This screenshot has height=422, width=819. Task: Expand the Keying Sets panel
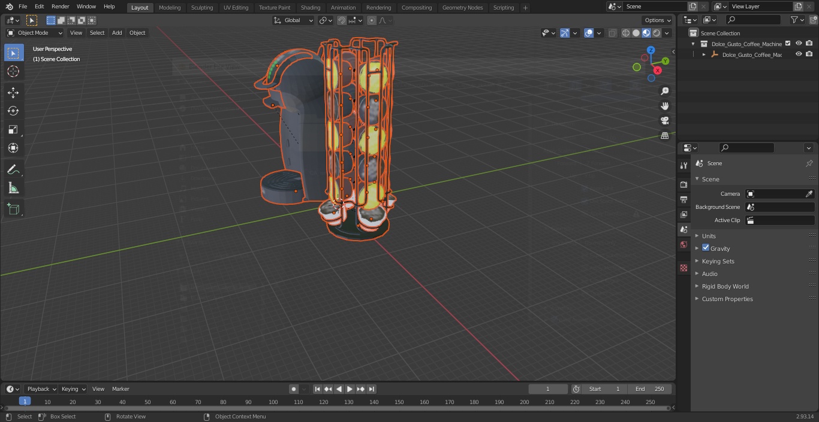pyautogui.click(x=718, y=261)
